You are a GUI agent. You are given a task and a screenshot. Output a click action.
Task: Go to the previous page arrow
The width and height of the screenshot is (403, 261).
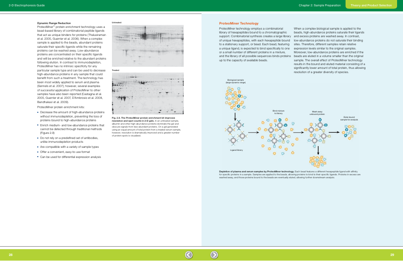coord(189,255)
